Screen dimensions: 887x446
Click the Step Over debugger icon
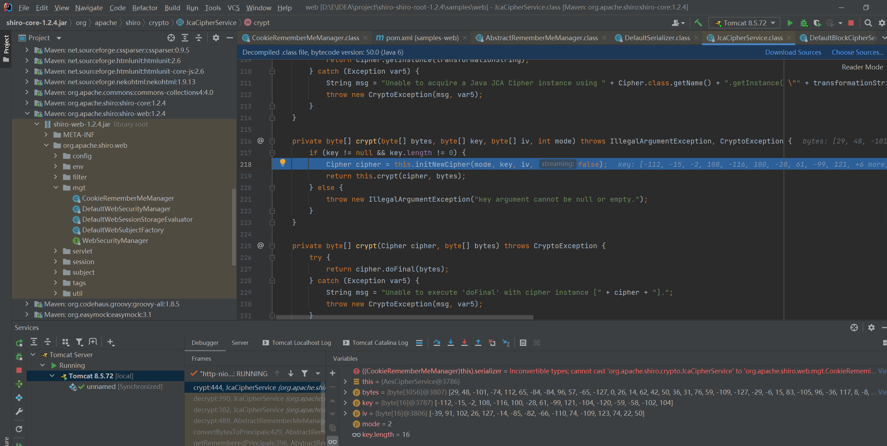(x=437, y=343)
